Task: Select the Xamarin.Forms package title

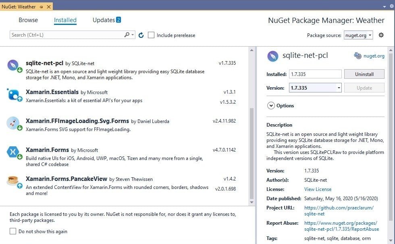Action: click(48, 150)
